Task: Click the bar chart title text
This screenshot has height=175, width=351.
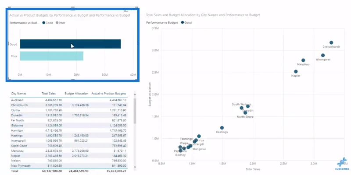Action: (70, 15)
